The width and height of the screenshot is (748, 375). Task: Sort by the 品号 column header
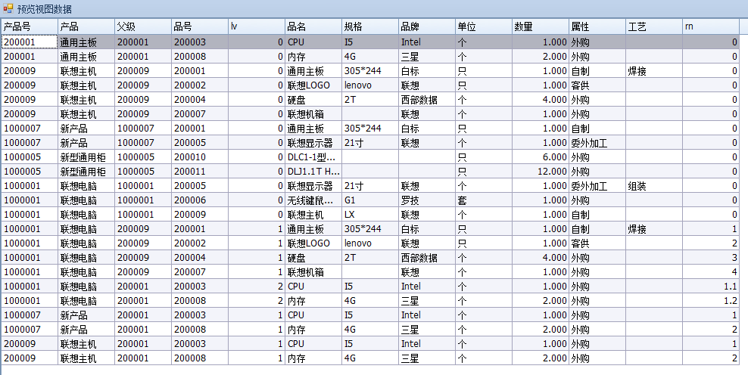coord(200,26)
